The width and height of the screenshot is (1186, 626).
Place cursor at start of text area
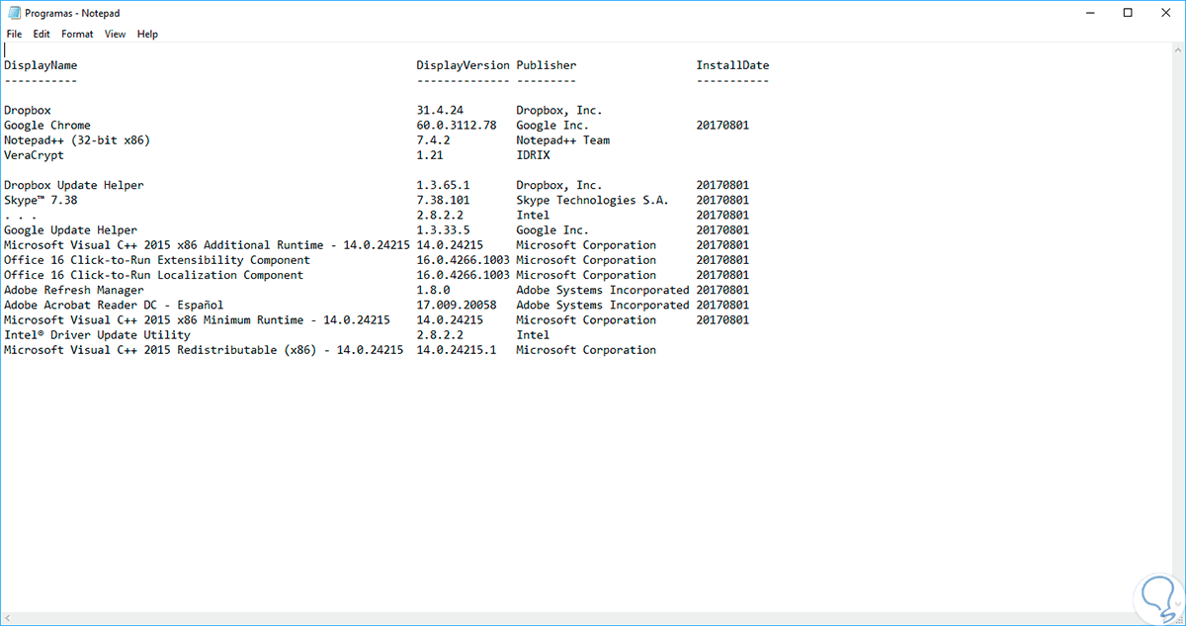click(x=5, y=49)
